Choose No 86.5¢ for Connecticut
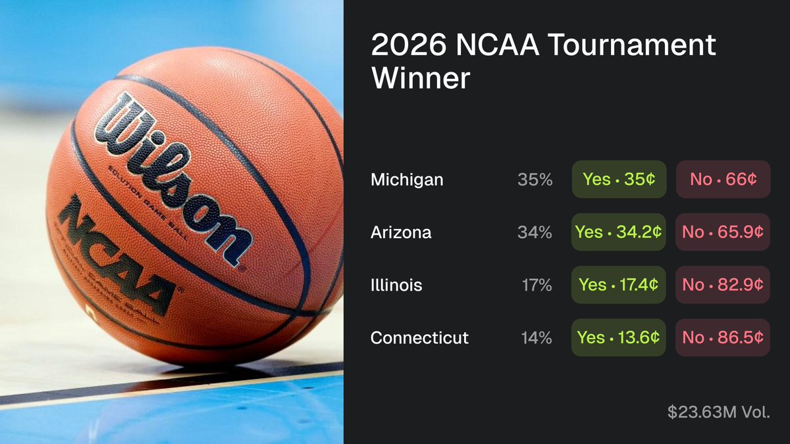Viewport: 790px width, 444px height. 723,337
